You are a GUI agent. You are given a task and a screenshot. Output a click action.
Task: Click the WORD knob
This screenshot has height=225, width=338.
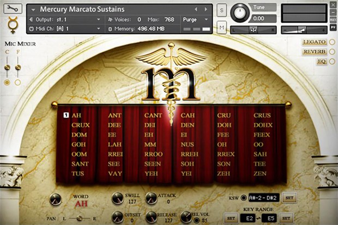click(56, 199)
